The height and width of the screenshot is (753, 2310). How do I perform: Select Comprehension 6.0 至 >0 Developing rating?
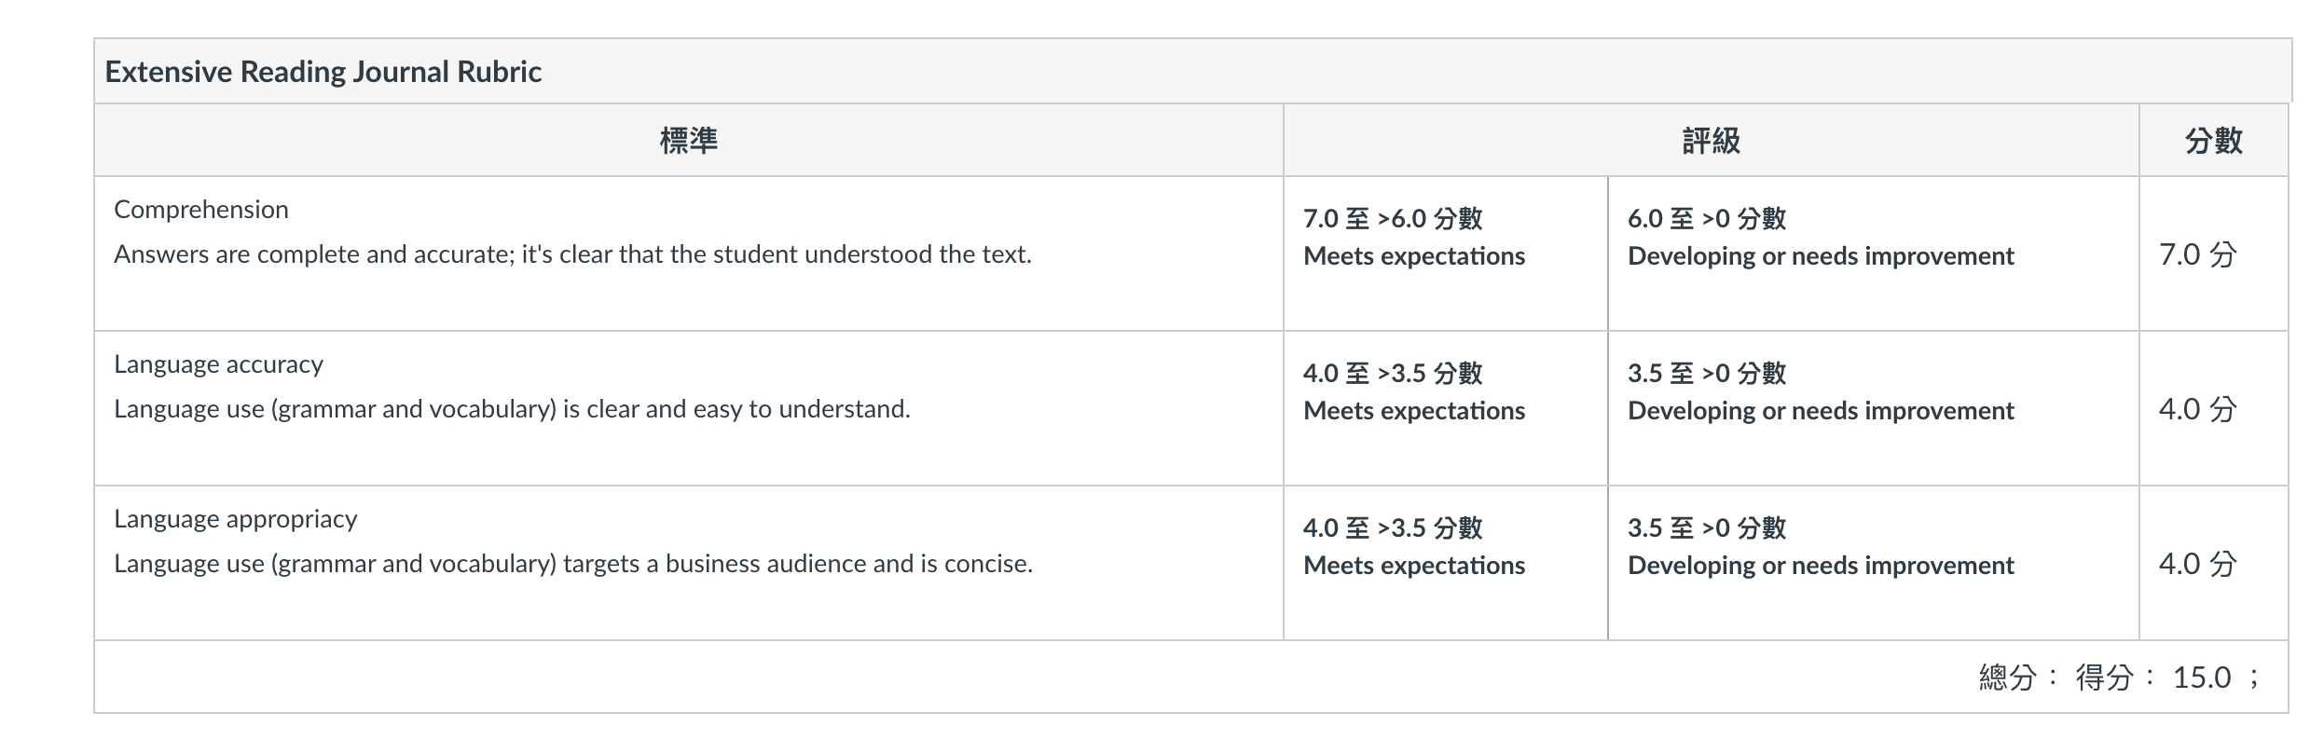pos(1873,253)
